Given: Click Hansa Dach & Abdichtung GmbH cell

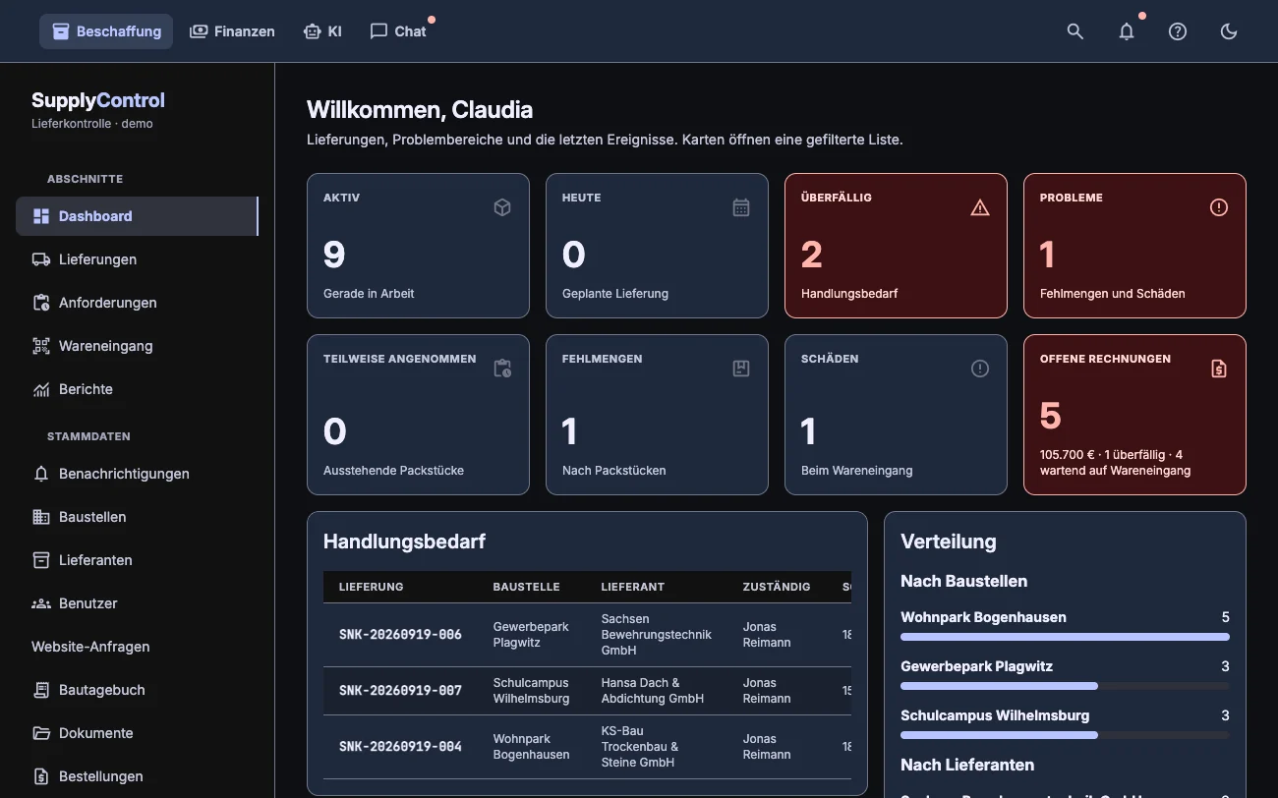Looking at the screenshot, I should coord(653,691).
